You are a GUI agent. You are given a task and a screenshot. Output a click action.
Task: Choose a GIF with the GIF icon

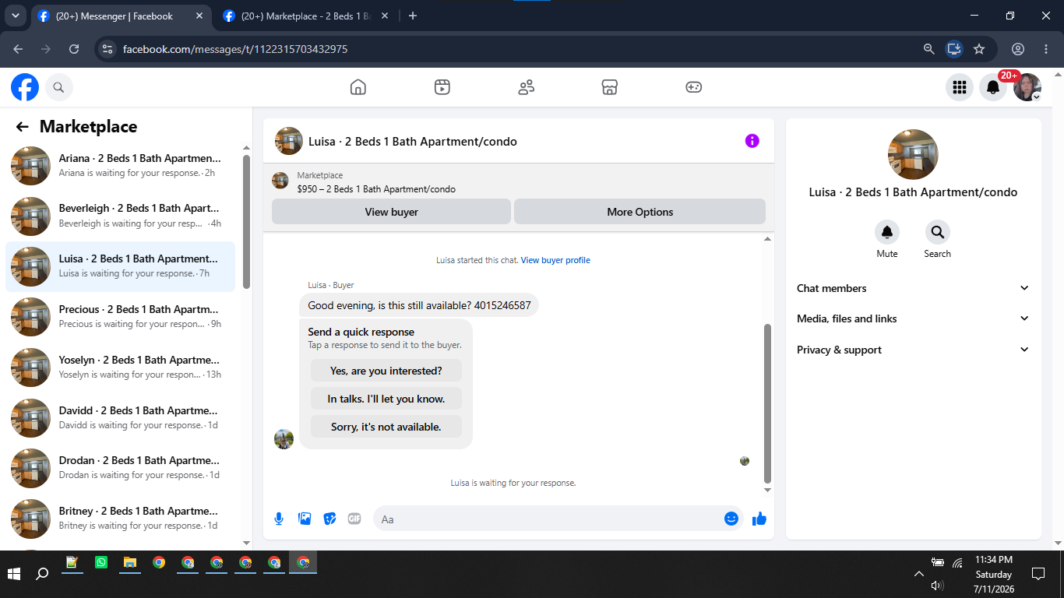point(354,519)
